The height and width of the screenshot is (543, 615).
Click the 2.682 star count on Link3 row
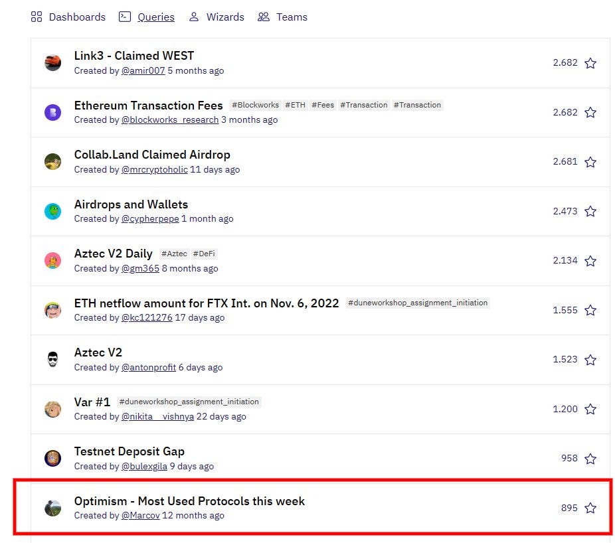(565, 62)
